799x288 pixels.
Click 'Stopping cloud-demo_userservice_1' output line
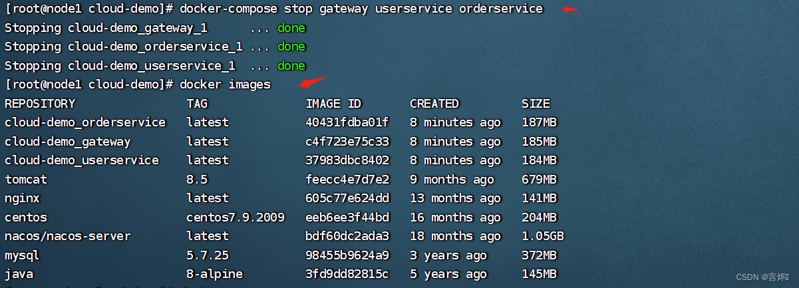tap(155, 66)
